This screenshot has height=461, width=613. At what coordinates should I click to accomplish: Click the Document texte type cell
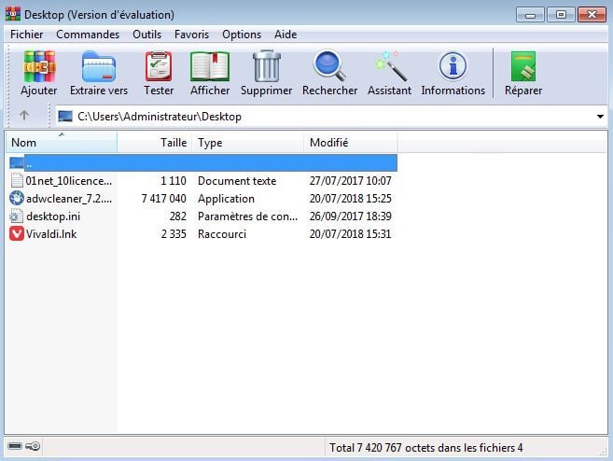pyautogui.click(x=237, y=181)
